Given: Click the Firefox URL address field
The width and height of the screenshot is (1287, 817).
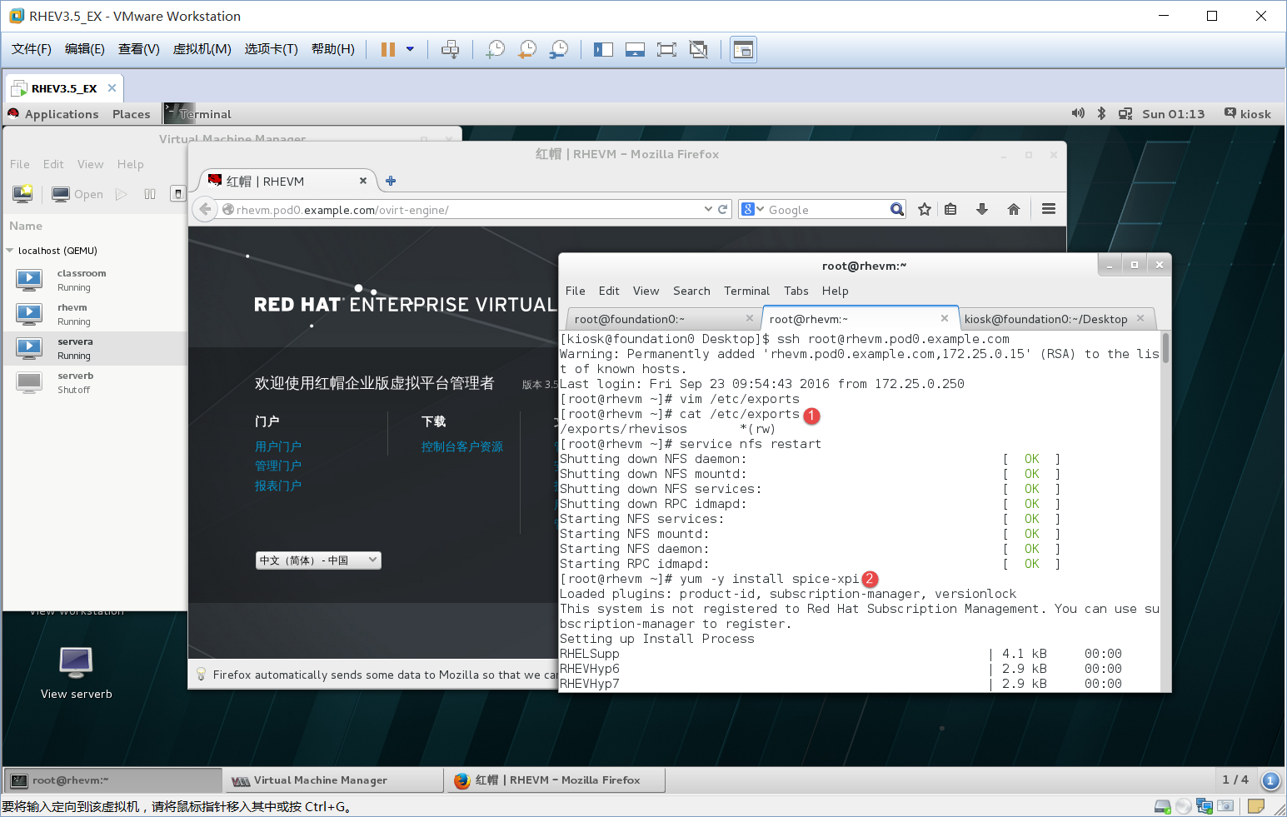Looking at the screenshot, I should pos(462,210).
